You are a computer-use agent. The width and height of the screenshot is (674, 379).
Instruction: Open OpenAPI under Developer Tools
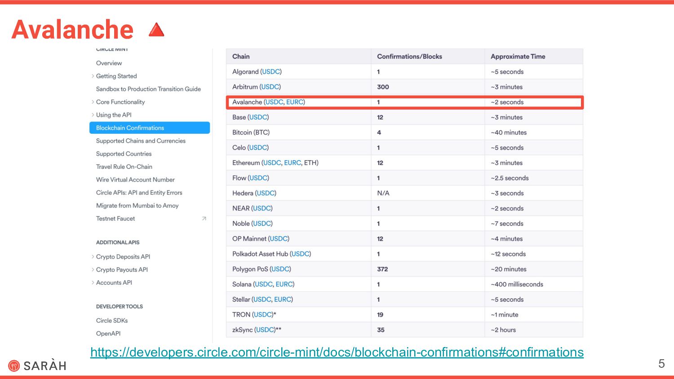click(x=108, y=334)
